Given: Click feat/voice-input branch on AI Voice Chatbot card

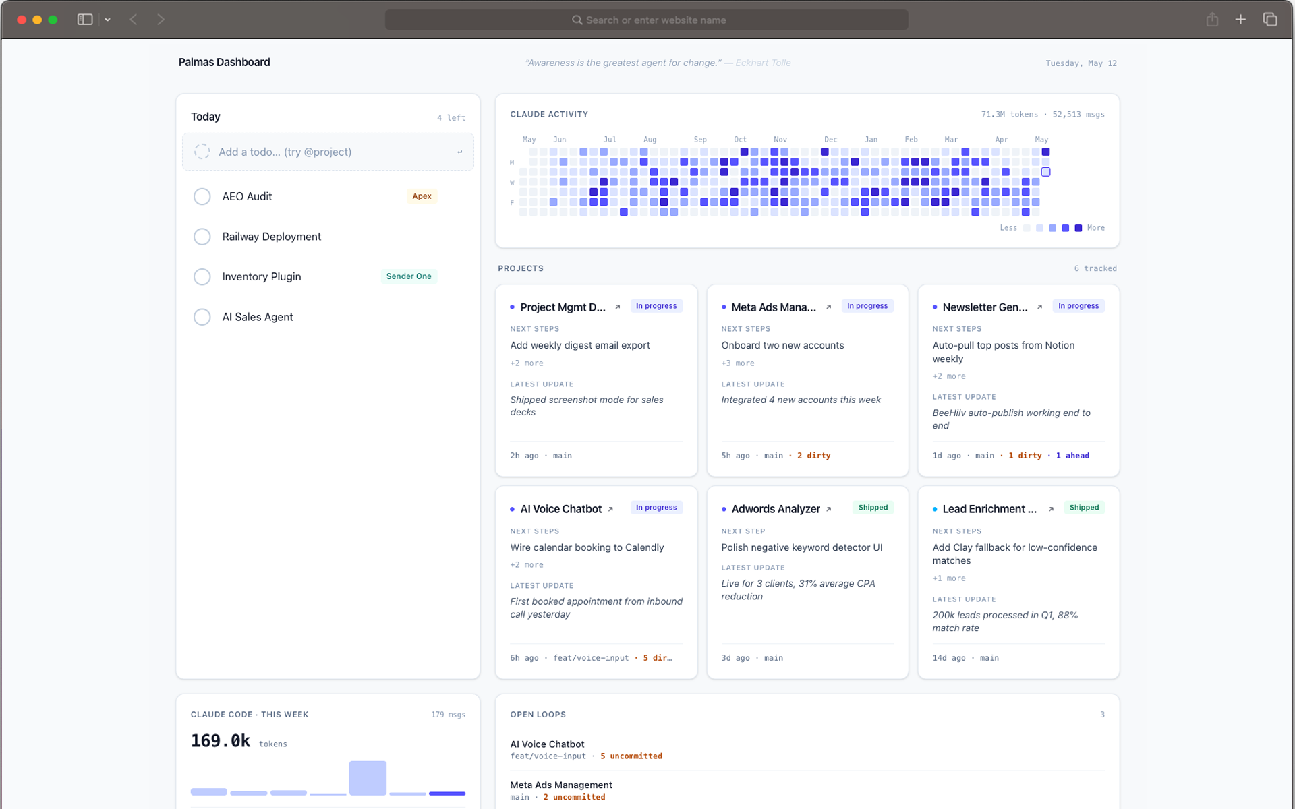Looking at the screenshot, I should tap(591, 659).
